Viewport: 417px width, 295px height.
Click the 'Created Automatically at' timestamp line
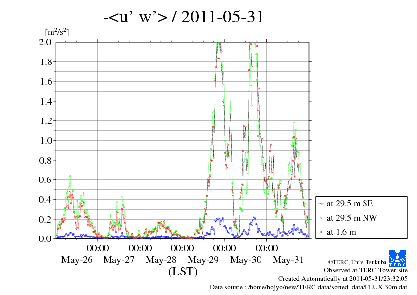tap(343, 279)
